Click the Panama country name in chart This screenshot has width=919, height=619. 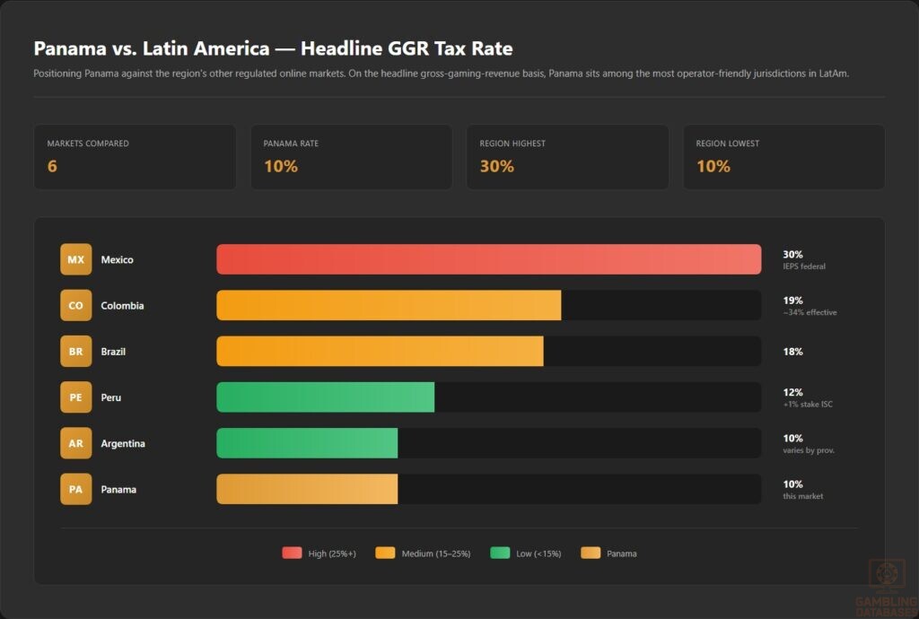pyautogui.click(x=118, y=490)
